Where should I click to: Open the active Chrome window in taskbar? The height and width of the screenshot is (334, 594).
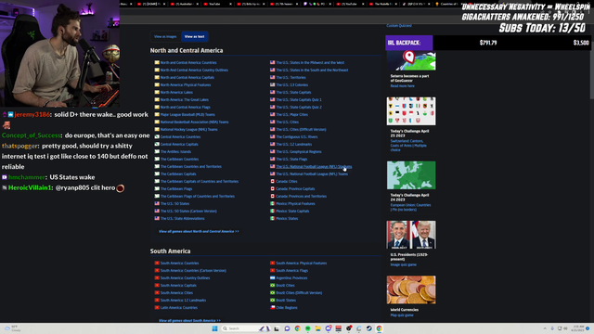click(380, 328)
